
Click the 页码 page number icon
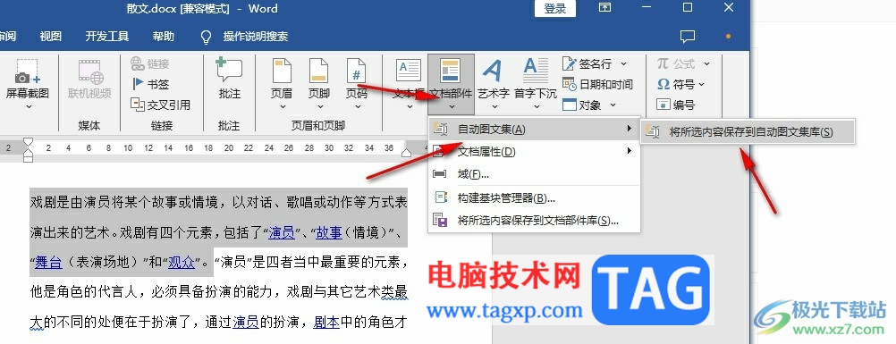357,71
